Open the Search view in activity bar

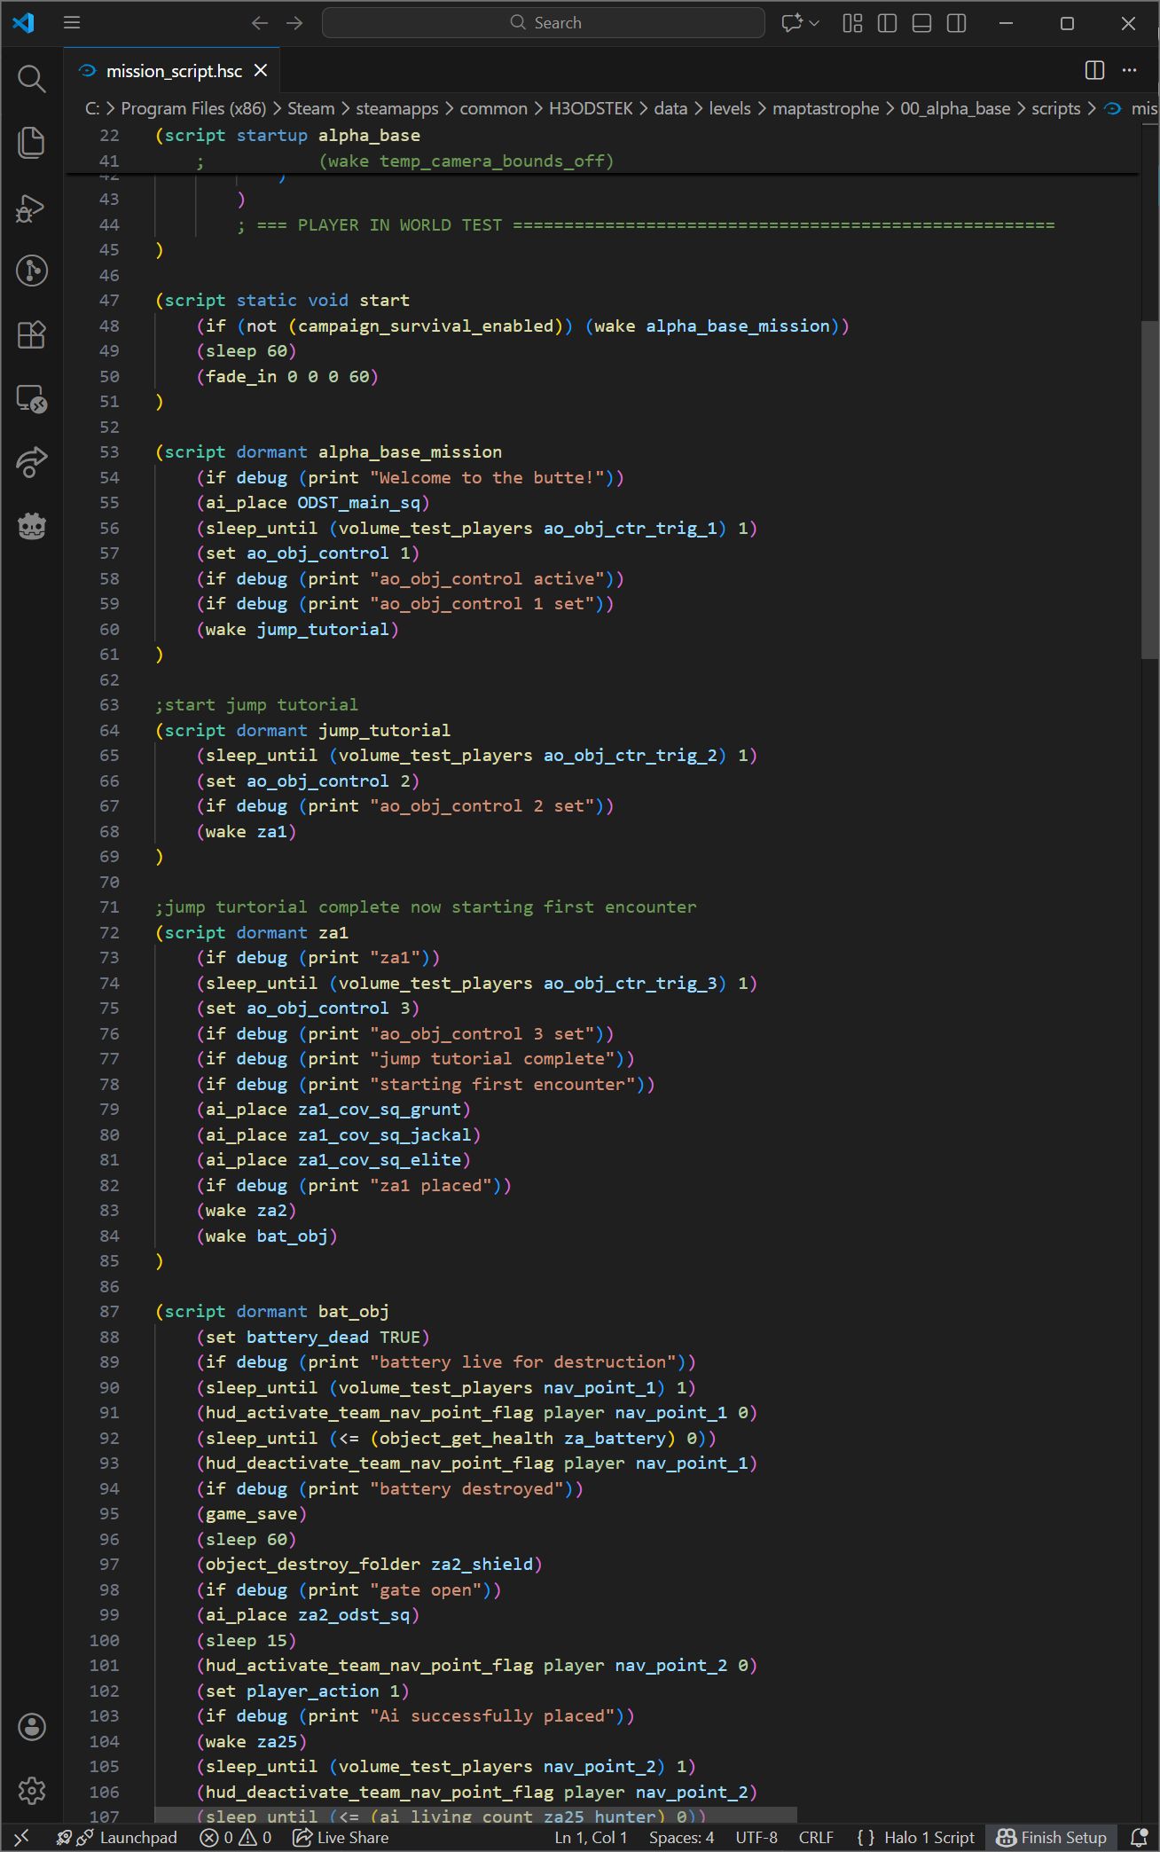(x=32, y=79)
